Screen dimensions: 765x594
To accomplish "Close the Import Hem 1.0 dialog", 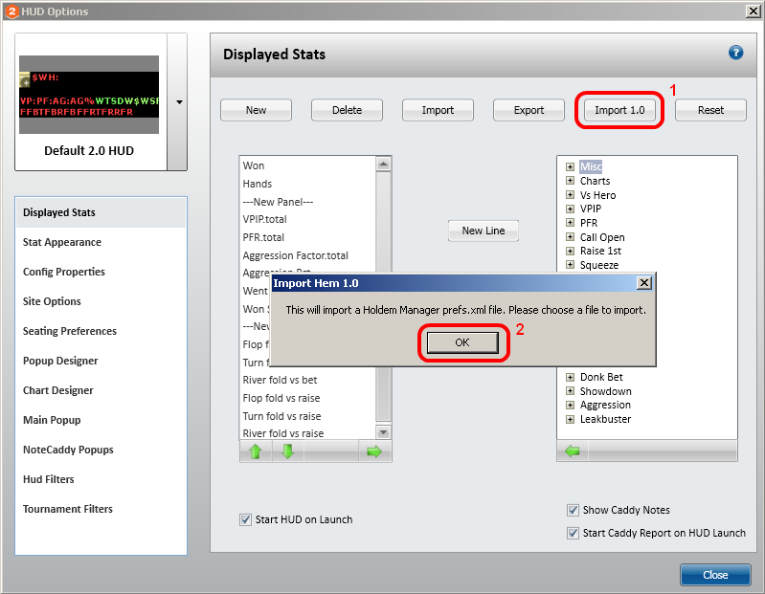I will tap(644, 283).
